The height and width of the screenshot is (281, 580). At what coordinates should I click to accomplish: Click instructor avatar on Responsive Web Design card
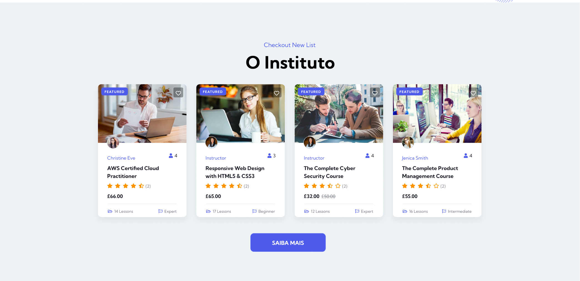[211, 143]
